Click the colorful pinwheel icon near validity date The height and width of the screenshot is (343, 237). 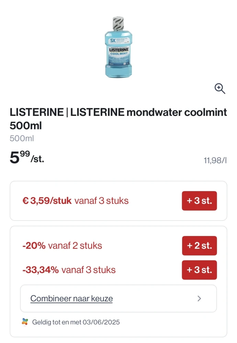coord(24,322)
